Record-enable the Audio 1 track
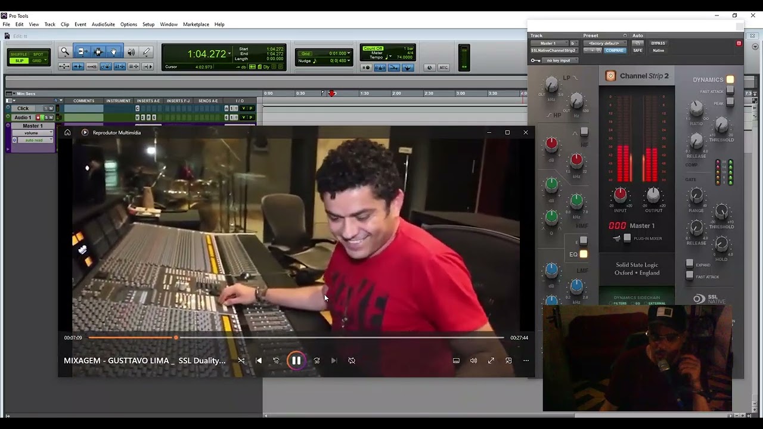 coord(38,117)
